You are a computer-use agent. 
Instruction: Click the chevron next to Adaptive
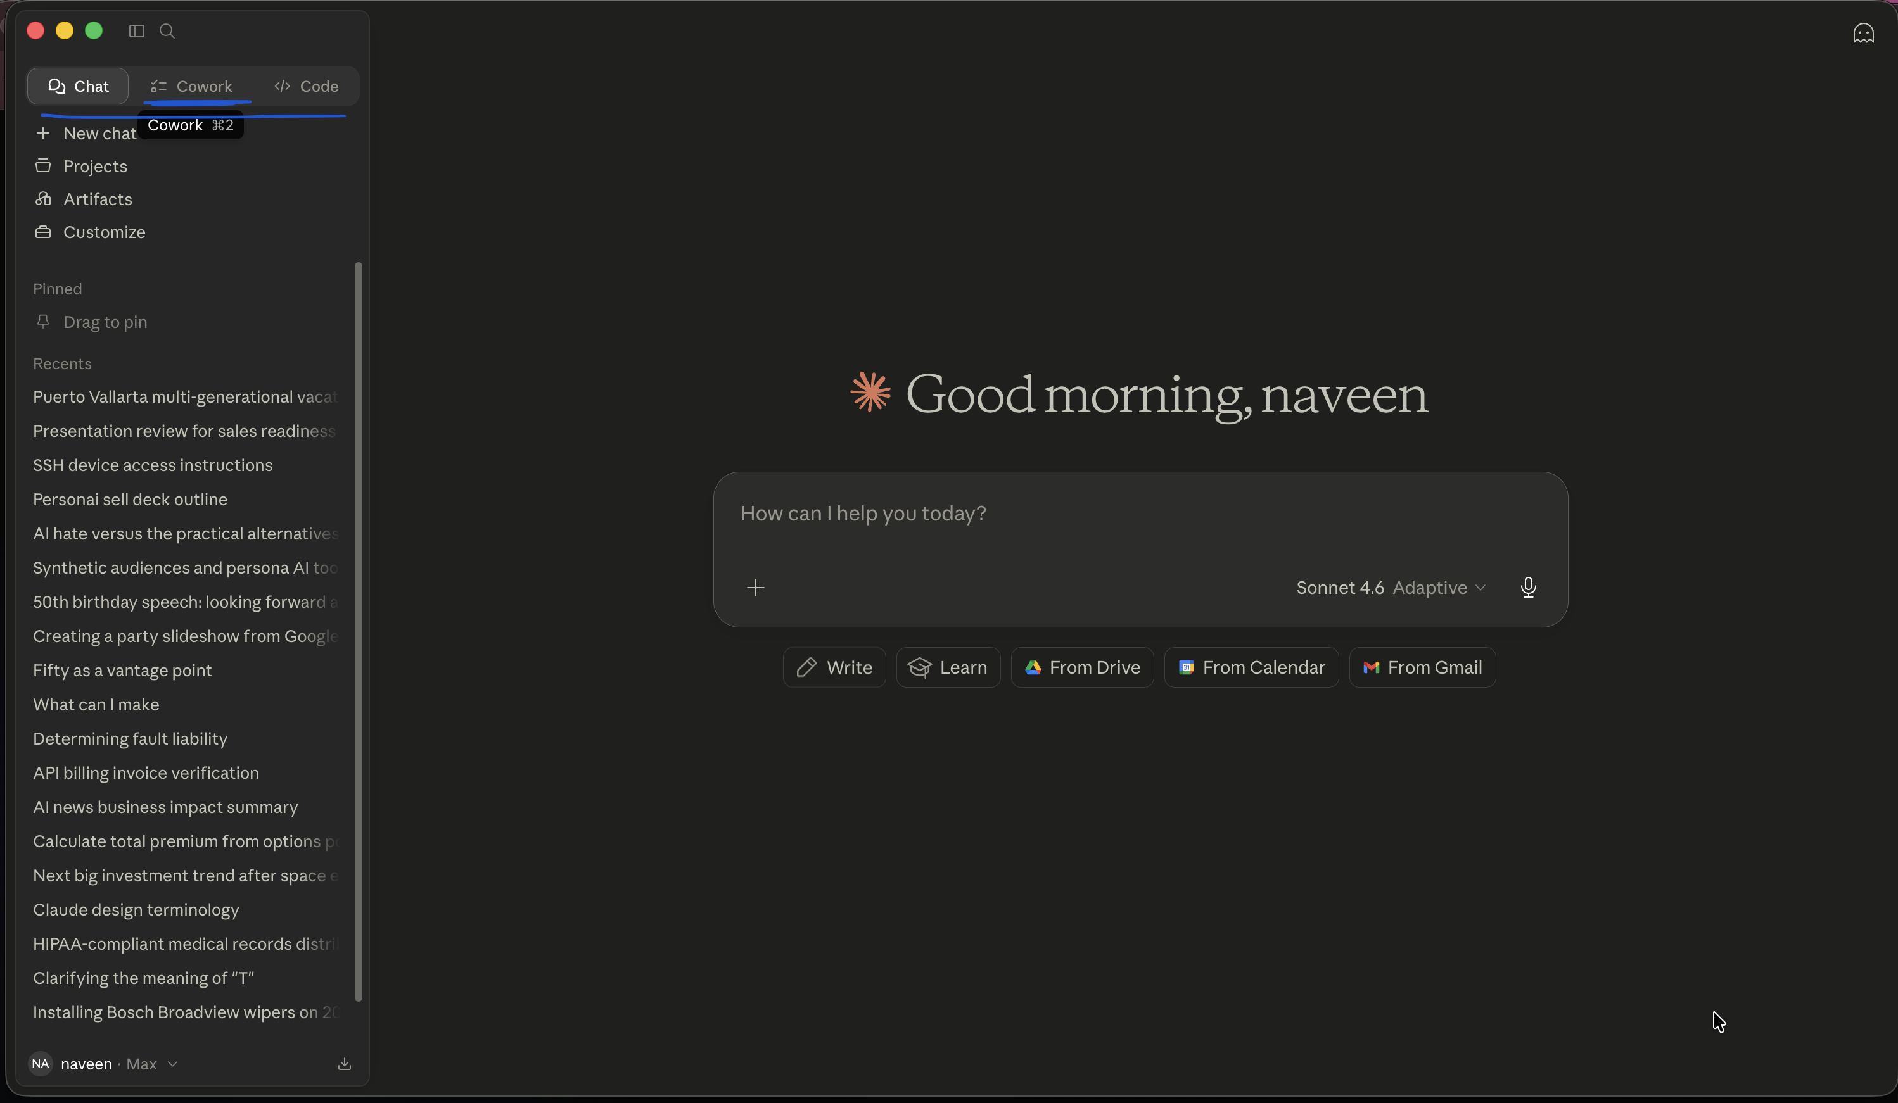(1480, 587)
